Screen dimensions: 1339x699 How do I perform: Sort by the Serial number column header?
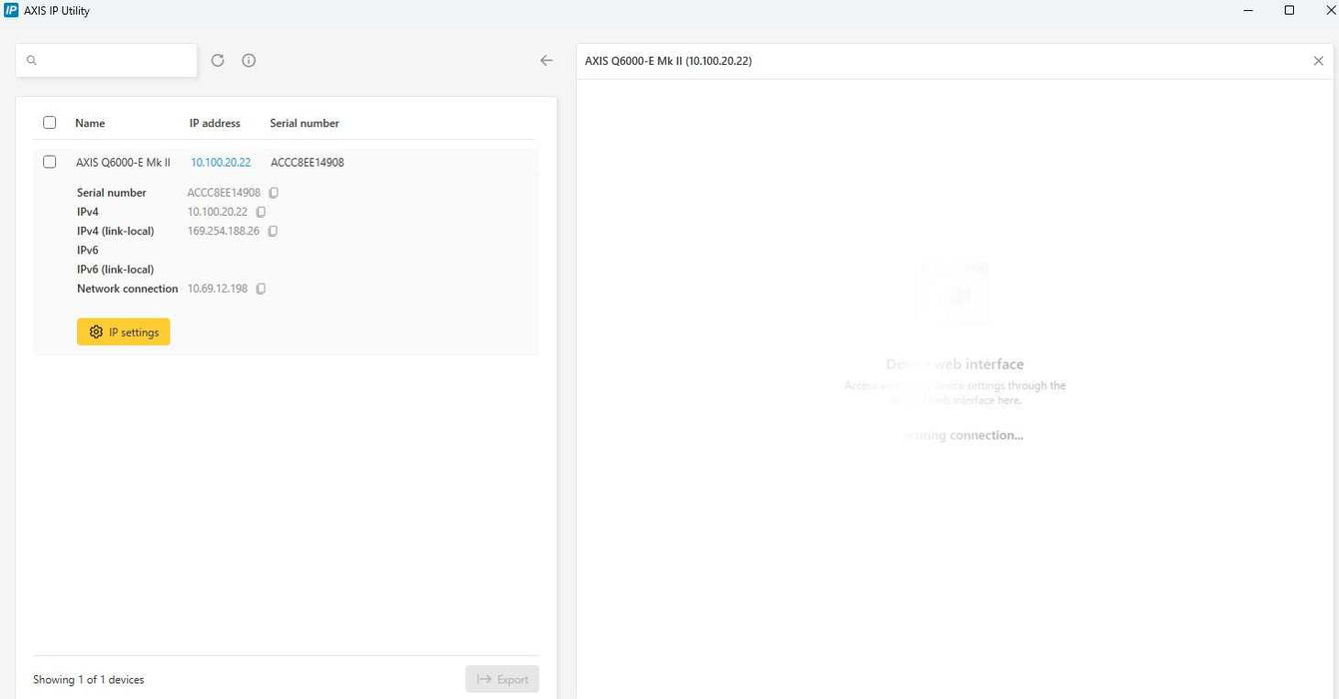click(x=305, y=123)
